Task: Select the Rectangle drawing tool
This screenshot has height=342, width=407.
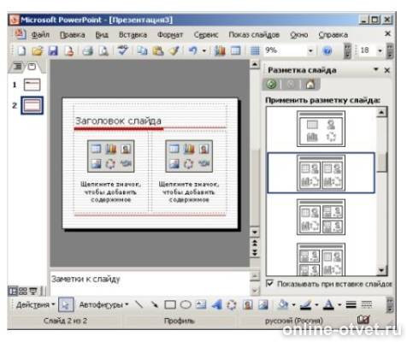Action: (x=170, y=305)
